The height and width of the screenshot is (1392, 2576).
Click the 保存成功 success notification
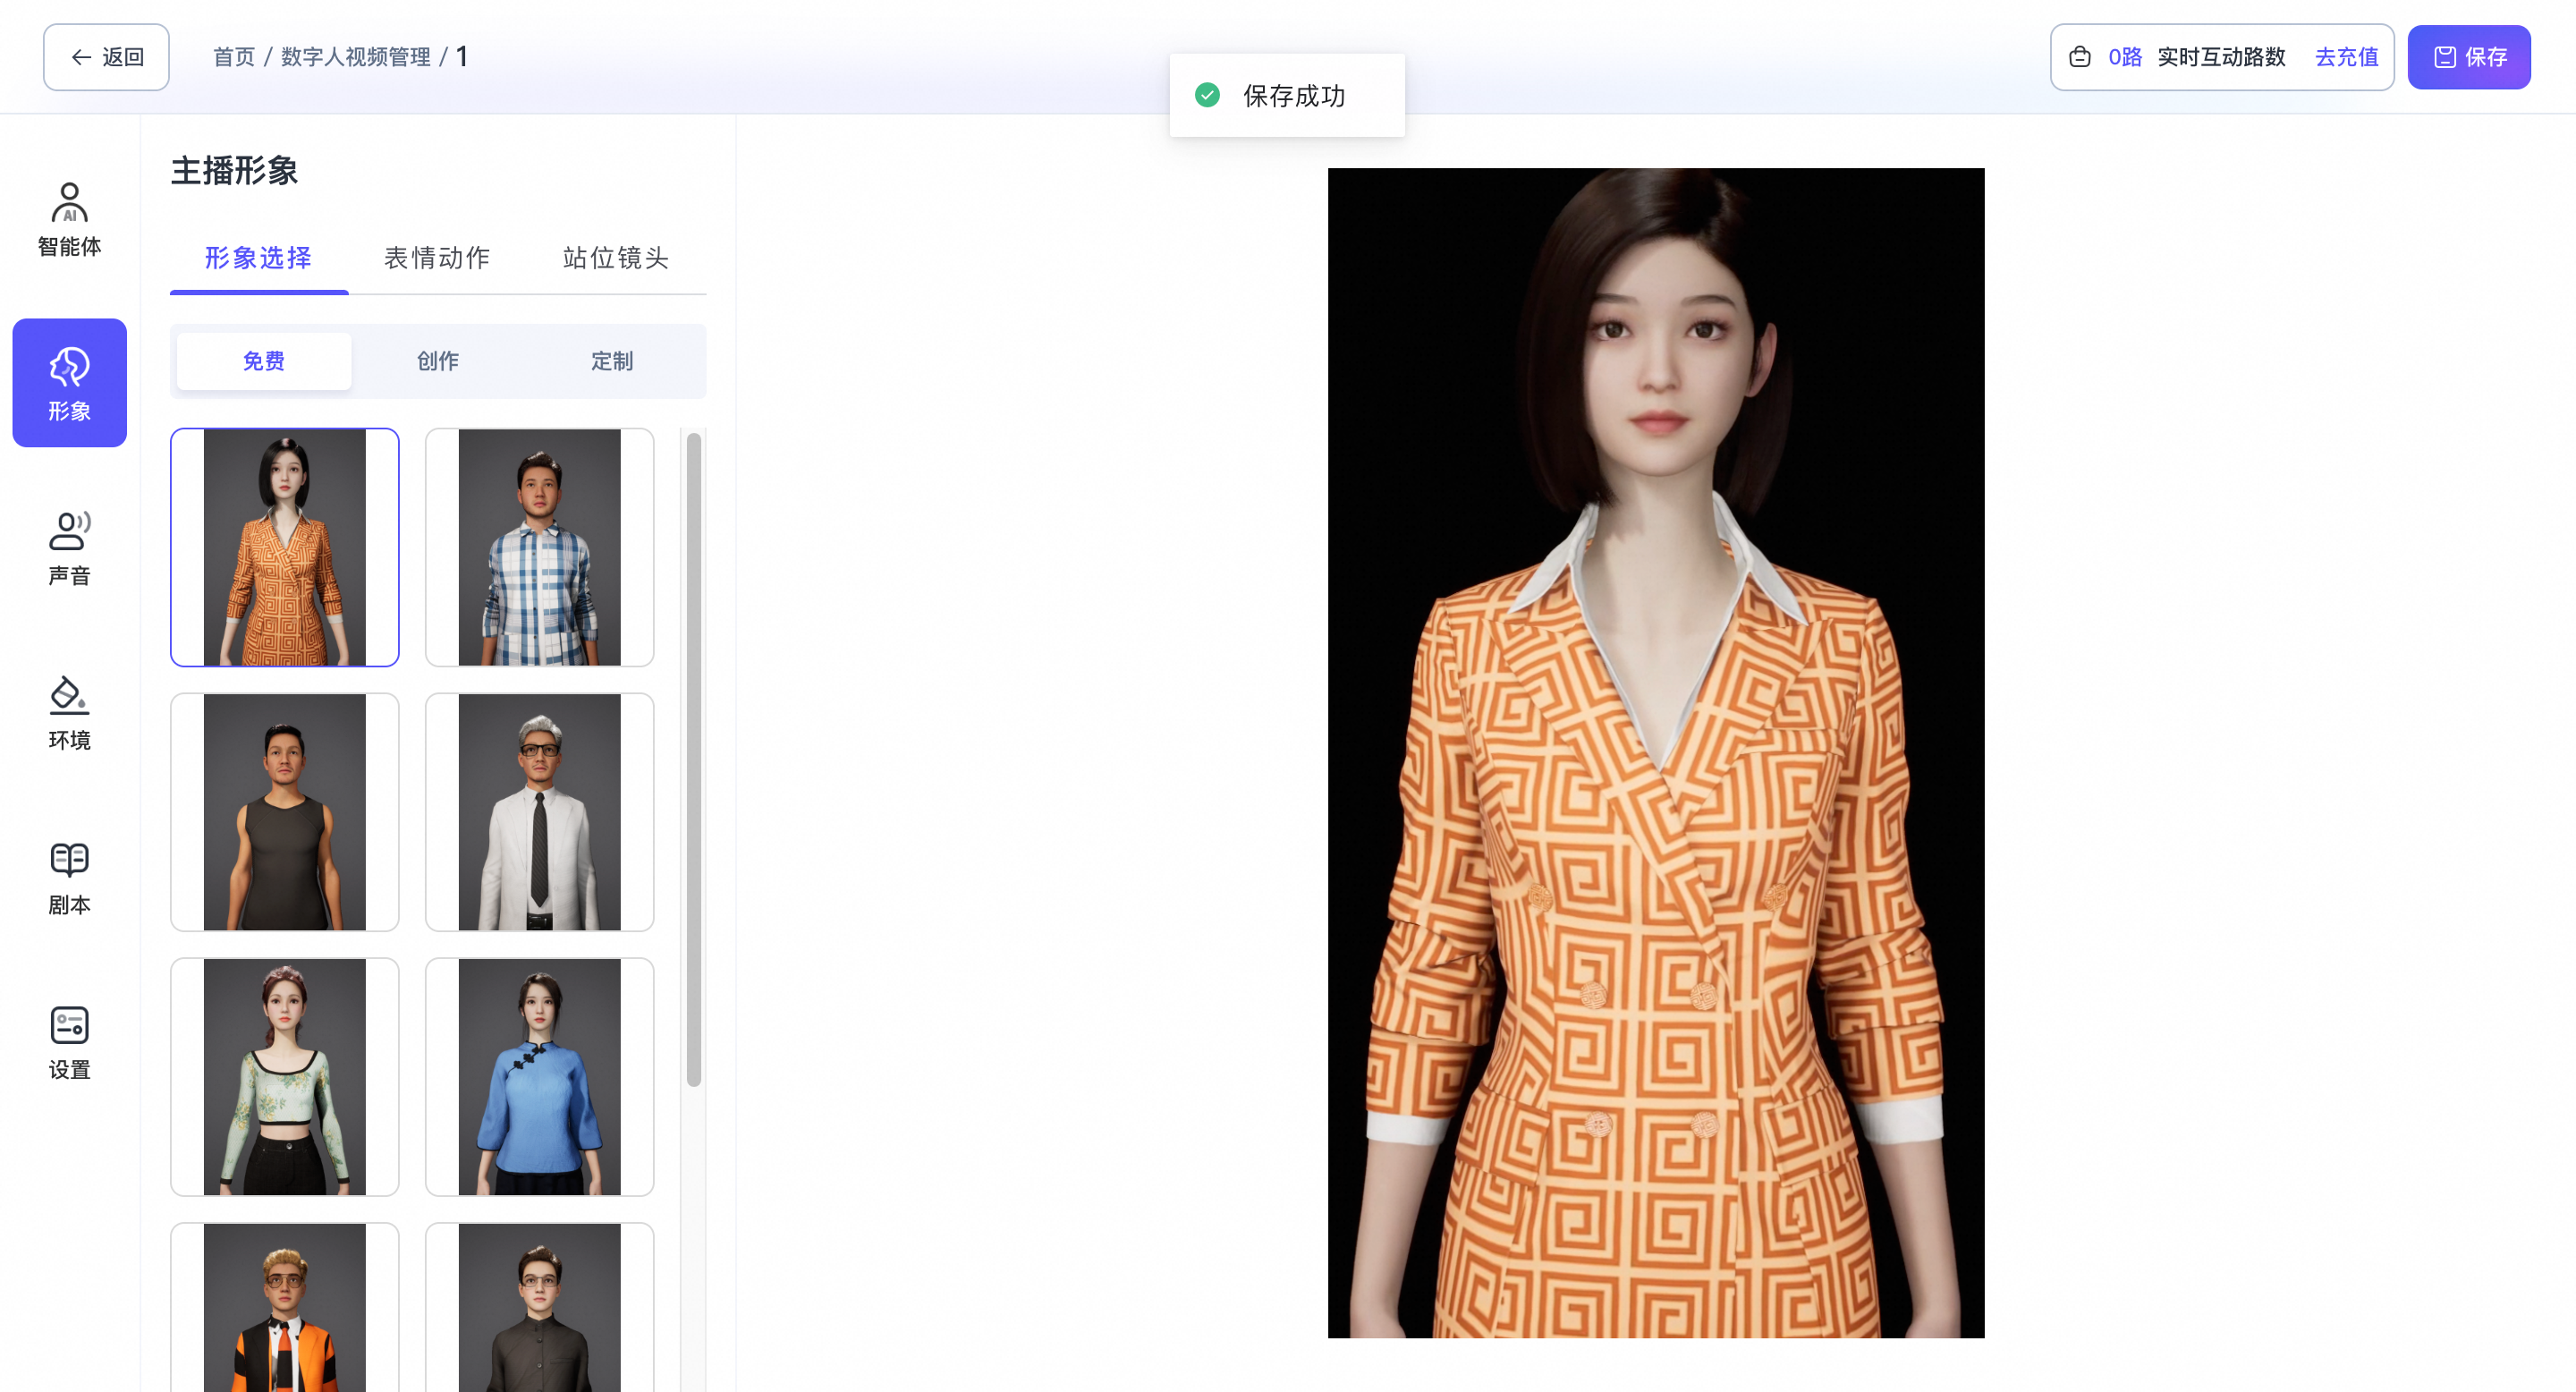pyautogui.click(x=1287, y=95)
